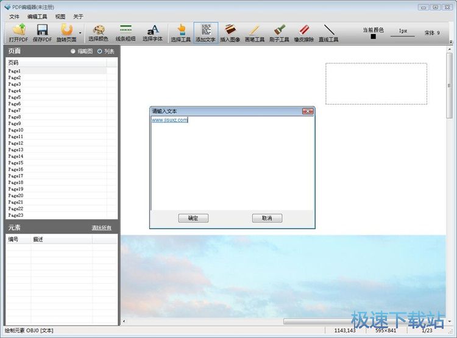Open the File (文件) menu
Viewport: 457px width, 338px height.
[x=14, y=16]
